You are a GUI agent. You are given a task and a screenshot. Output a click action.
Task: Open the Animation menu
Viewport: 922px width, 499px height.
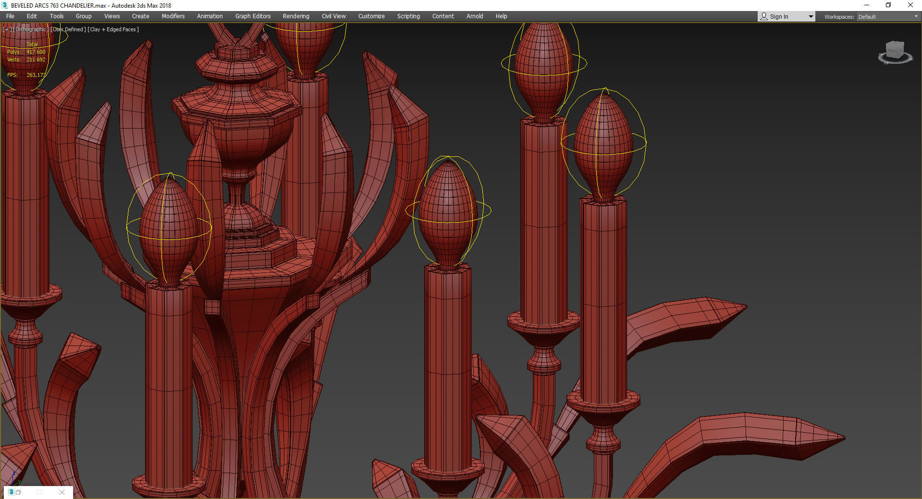(x=210, y=16)
